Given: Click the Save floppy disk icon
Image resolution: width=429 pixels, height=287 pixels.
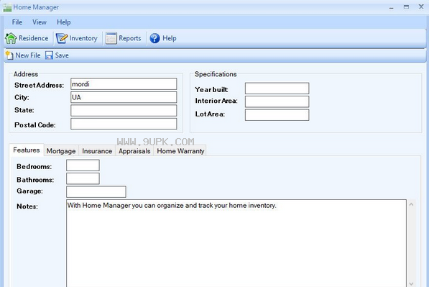Looking at the screenshot, I should (x=50, y=55).
